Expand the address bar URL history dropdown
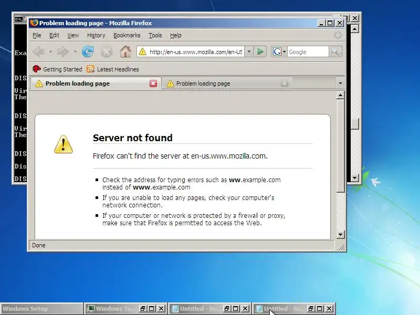The image size is (420, 315). 249,51
